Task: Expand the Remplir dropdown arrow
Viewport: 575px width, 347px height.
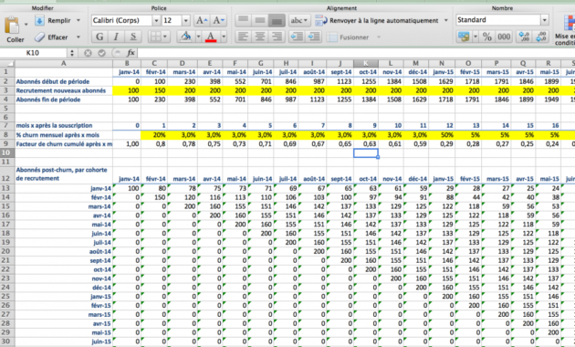Action: point(78,20)
